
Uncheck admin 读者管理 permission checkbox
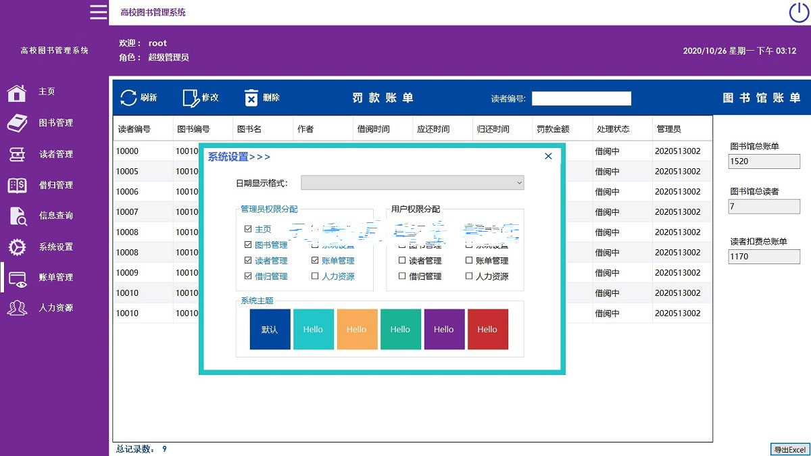click(248, 261)
